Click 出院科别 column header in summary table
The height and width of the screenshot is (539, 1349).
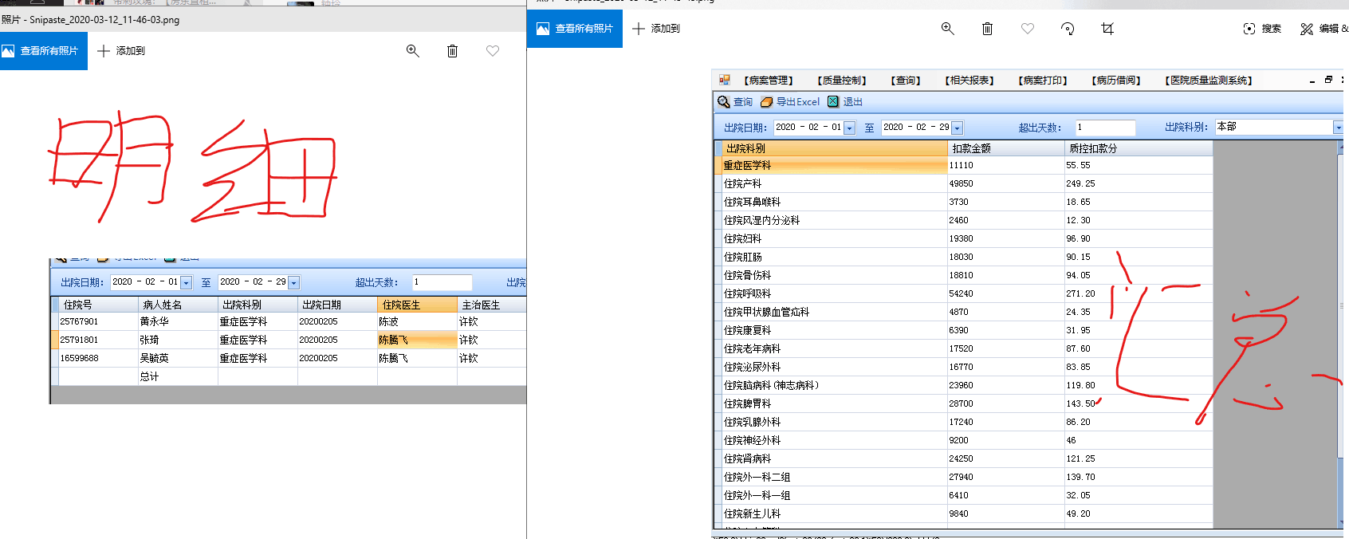[834, 148]
